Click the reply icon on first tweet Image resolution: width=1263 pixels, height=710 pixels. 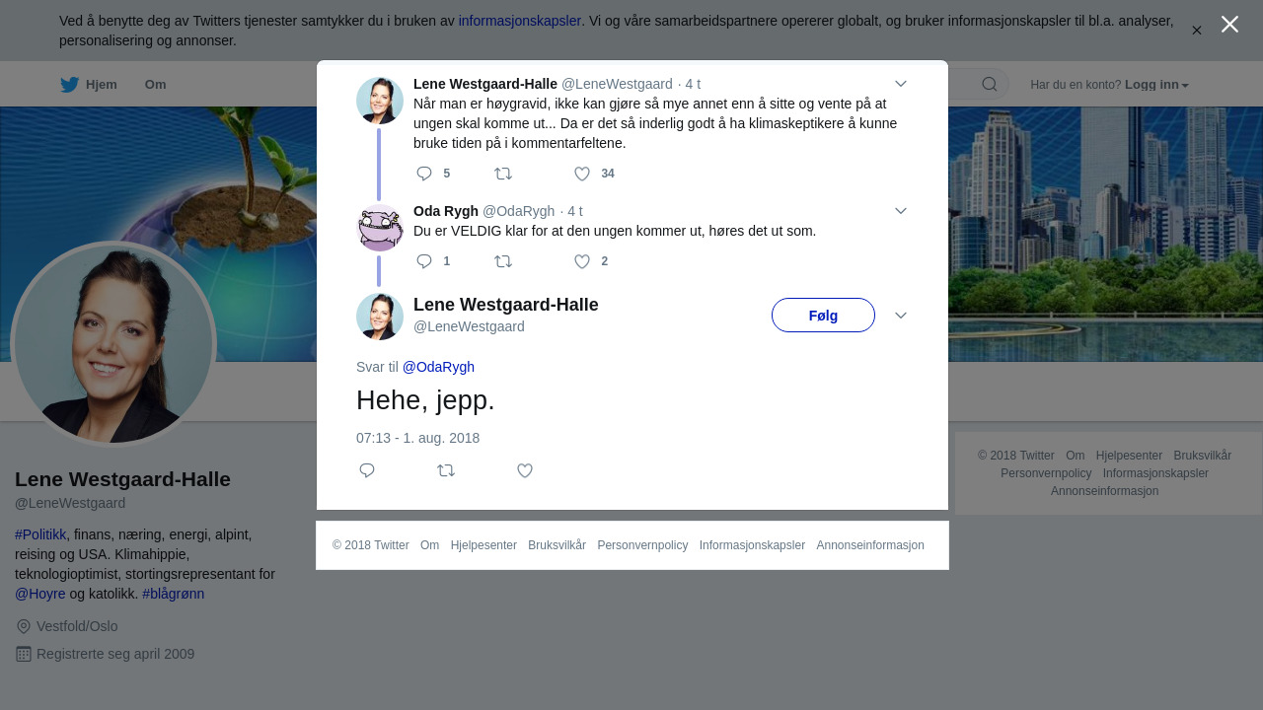click(x=424, y=174)
